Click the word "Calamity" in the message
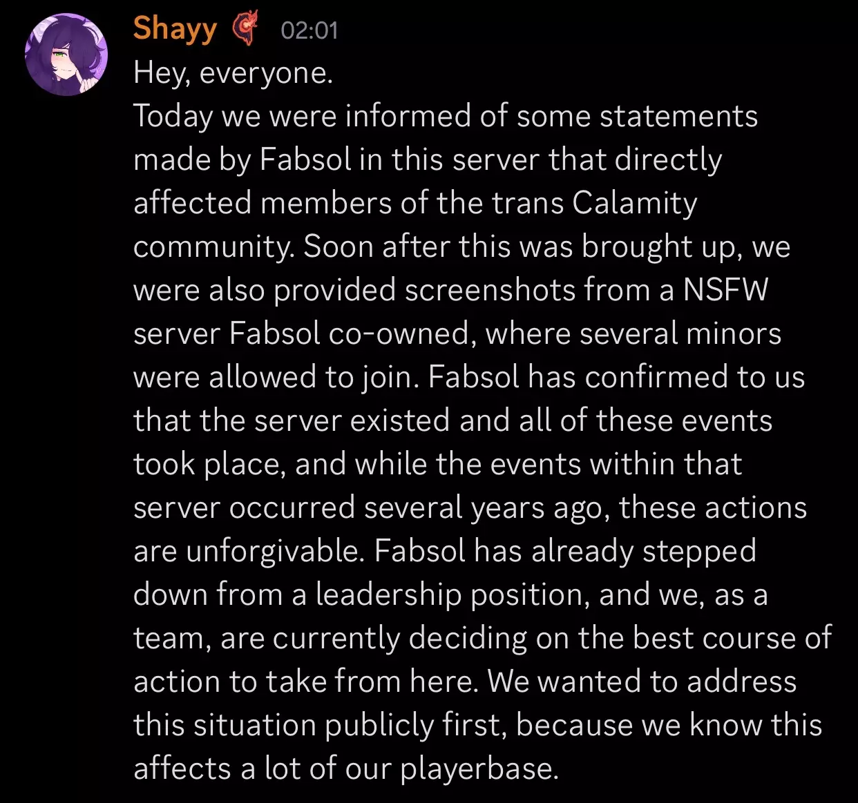Screen dimensions: 858x803 click(x=634, y=203)
